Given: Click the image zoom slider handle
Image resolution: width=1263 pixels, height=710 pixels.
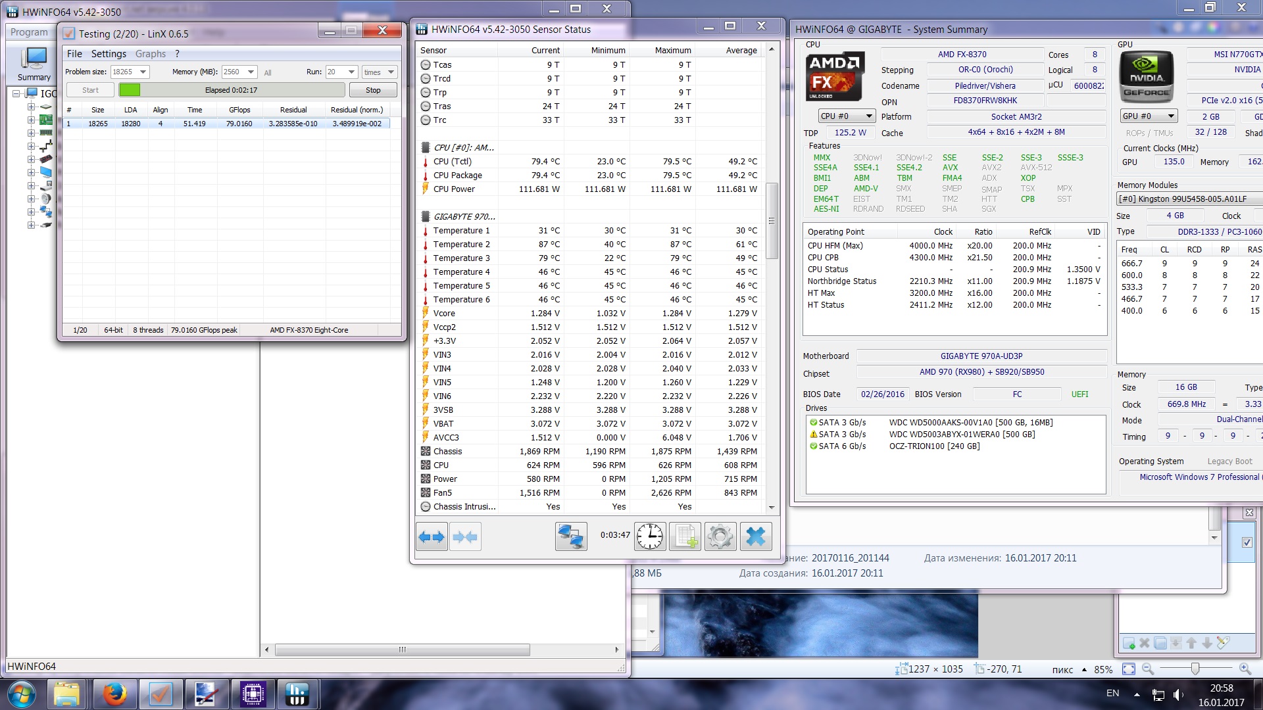Looking at the screenshot, I should point(1195,669).
